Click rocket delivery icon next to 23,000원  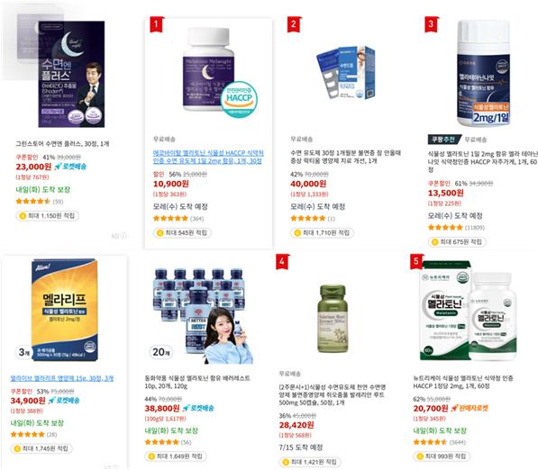pos(70,167)
